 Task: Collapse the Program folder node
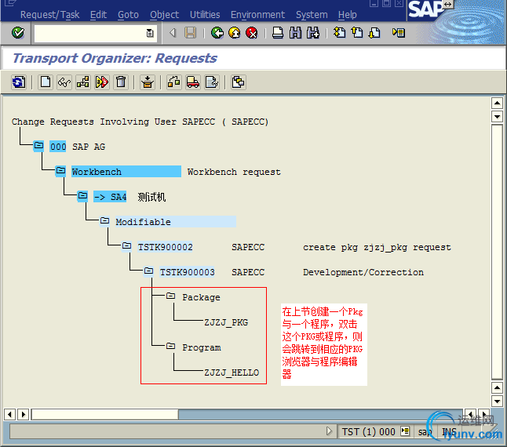(x=170, y=347)
